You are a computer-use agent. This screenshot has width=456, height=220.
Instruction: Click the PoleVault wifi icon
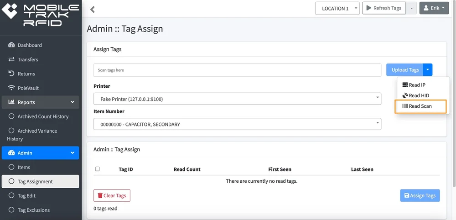tap(11, 88)
